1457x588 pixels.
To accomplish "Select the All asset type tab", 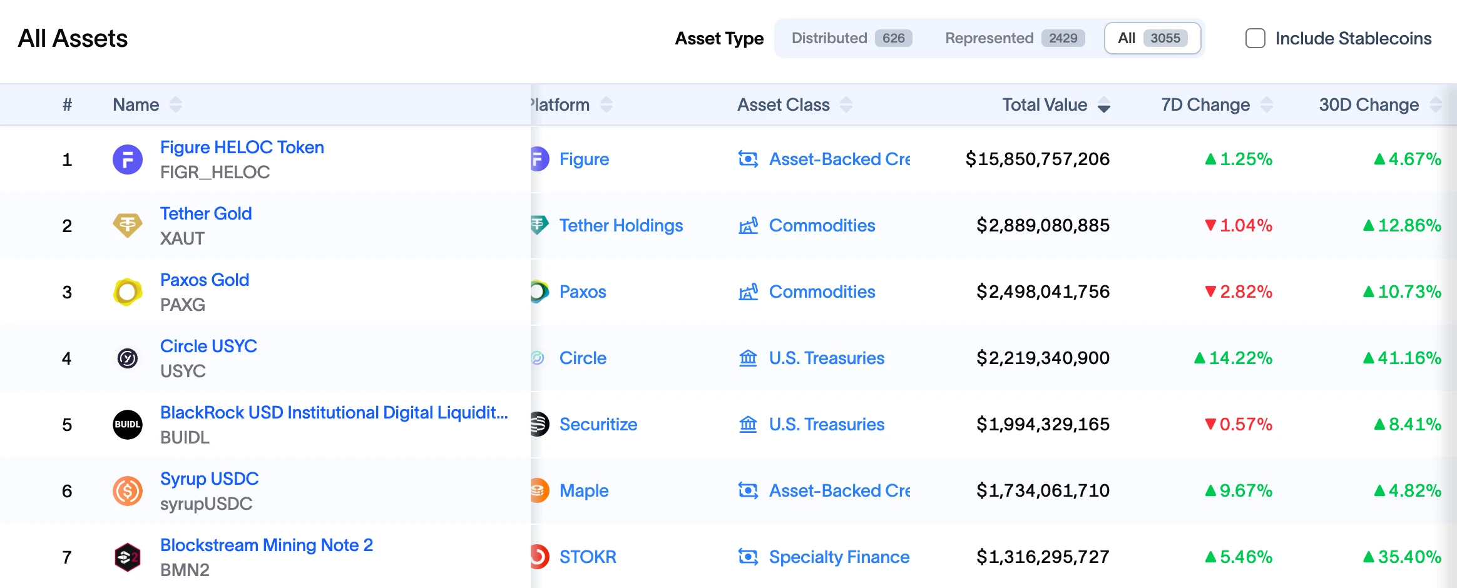I will (x=1152, y=38).
